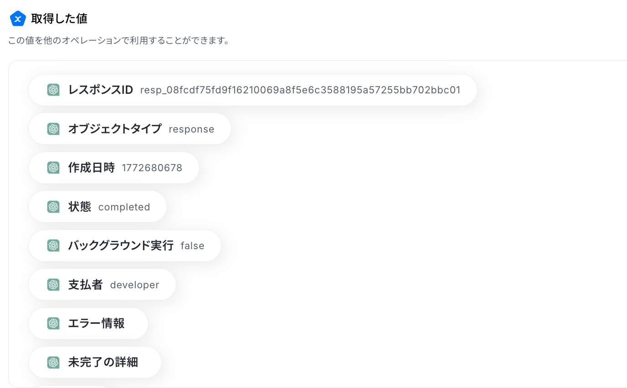Click the description text under 取得した値
627x388 pixels.
pos(118,41)
